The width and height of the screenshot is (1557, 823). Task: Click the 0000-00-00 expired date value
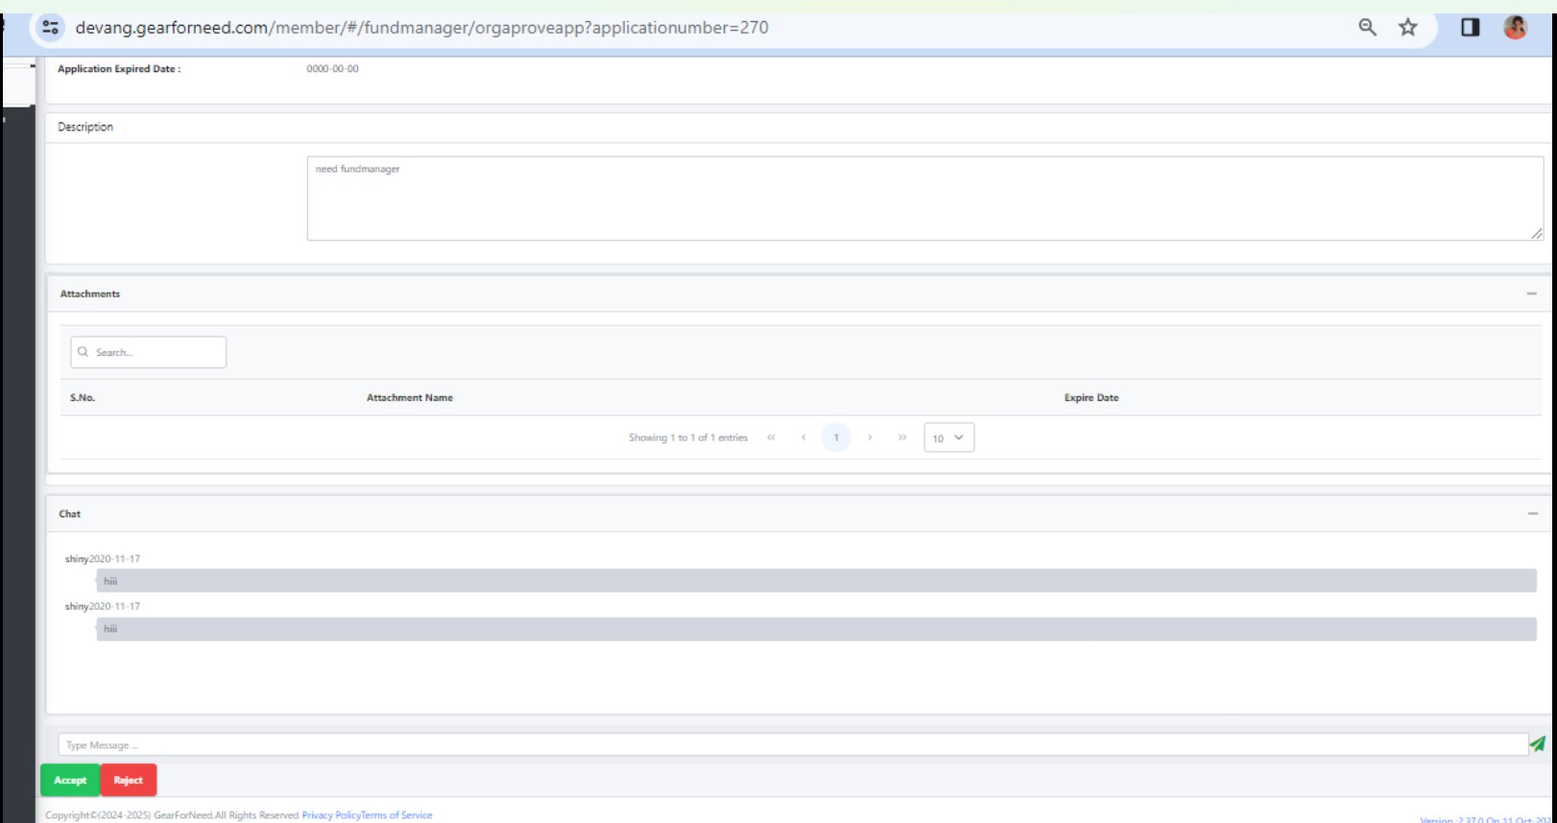pos(332,69)
